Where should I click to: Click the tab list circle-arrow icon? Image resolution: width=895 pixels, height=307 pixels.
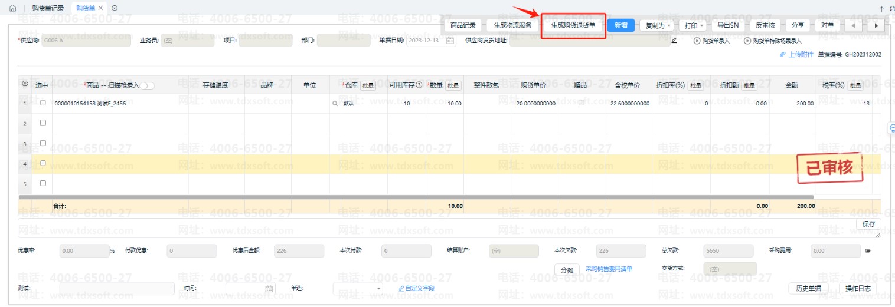click(x=115, y=8)
